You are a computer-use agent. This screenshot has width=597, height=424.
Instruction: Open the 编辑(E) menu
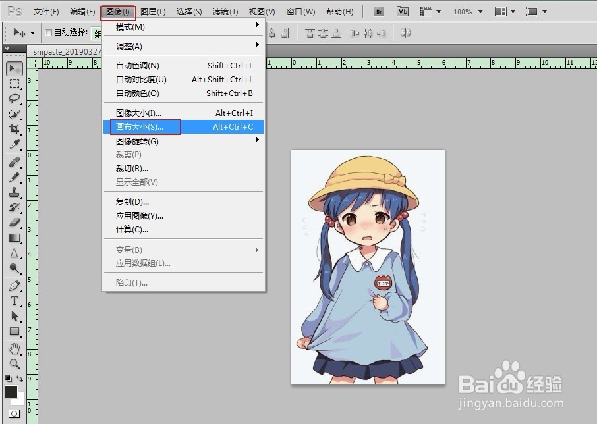pos(82,11)
